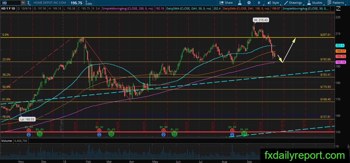Click the Share button
Viewport: 350px width, 163px height.
click(226, 3)
